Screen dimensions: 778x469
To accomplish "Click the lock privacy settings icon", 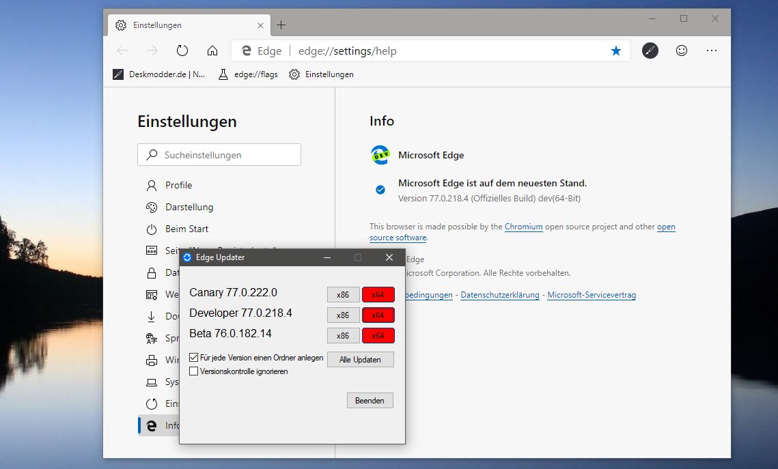I will click(152, 272).
